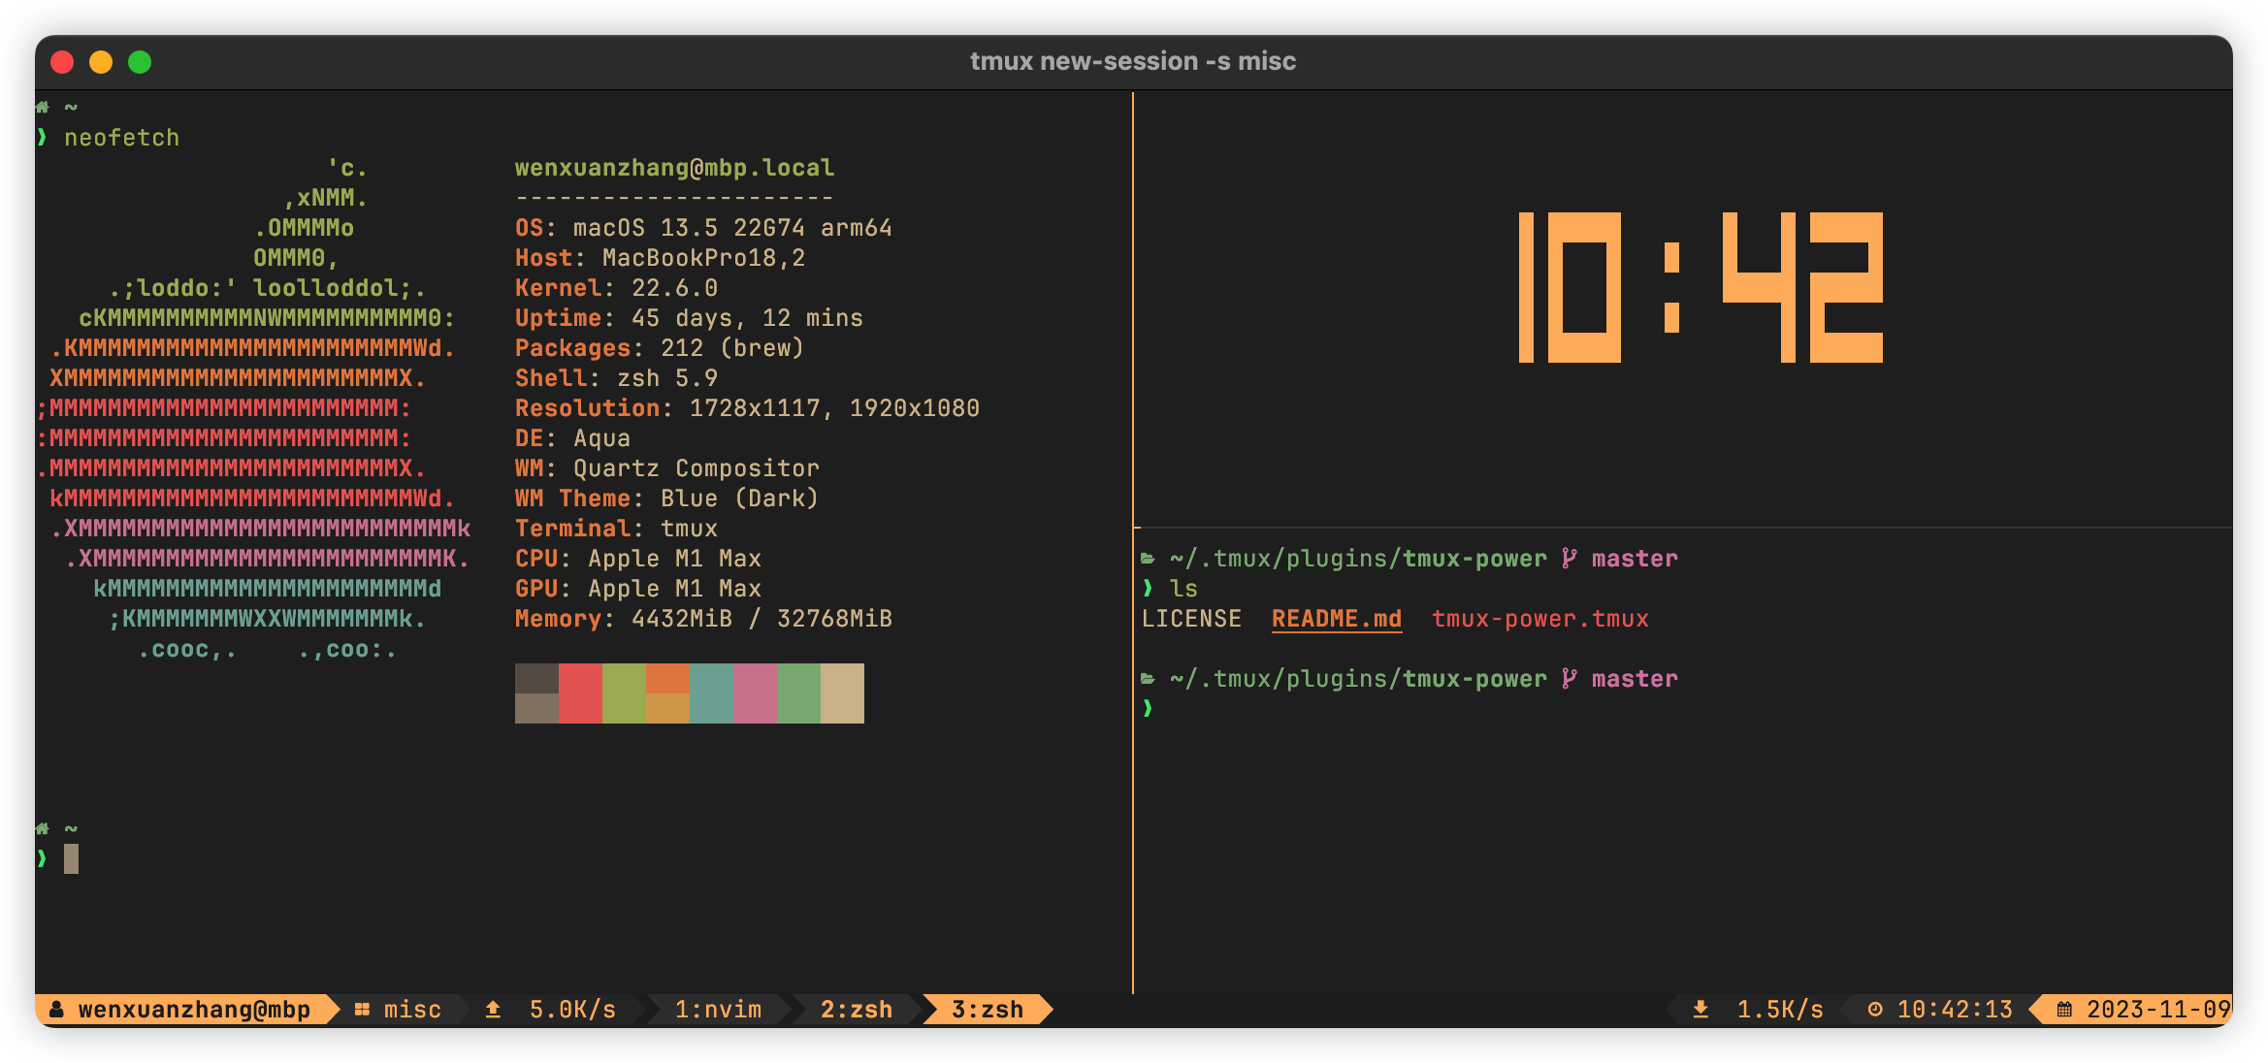Click the home icon above neofetch prompt
Screen dimensions: 2268x1063
point(43,108)
